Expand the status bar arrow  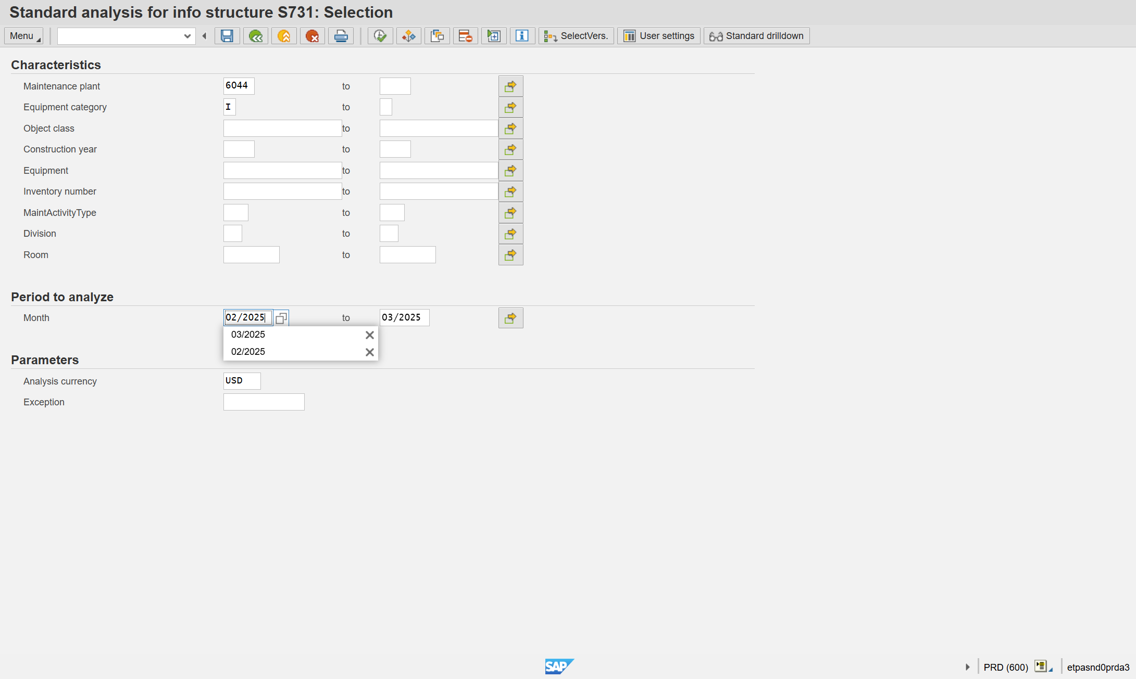968,667
